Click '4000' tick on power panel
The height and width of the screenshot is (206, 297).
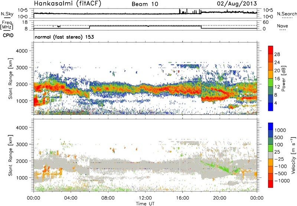click(x=22, y=51)
